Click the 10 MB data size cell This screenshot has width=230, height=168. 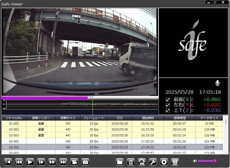[209, 124]
